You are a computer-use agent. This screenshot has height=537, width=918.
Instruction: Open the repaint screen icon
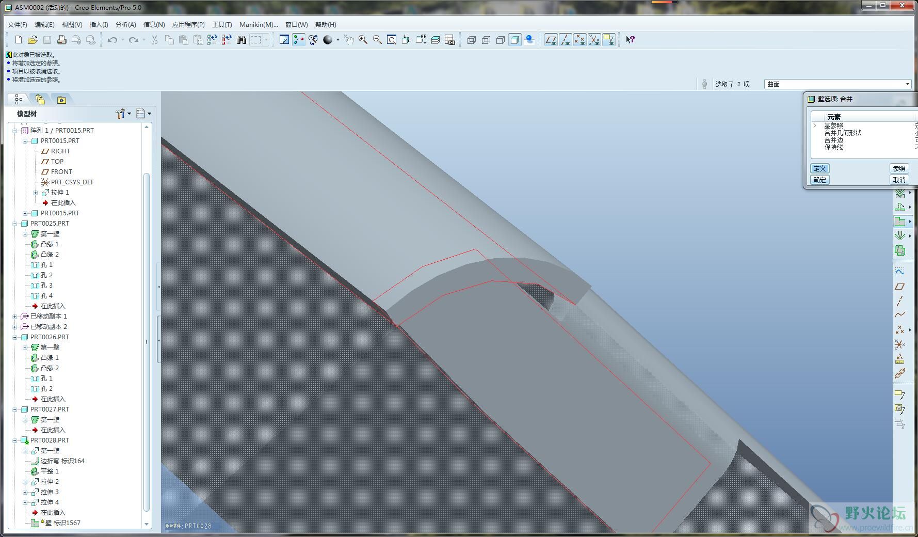(284, 40)
